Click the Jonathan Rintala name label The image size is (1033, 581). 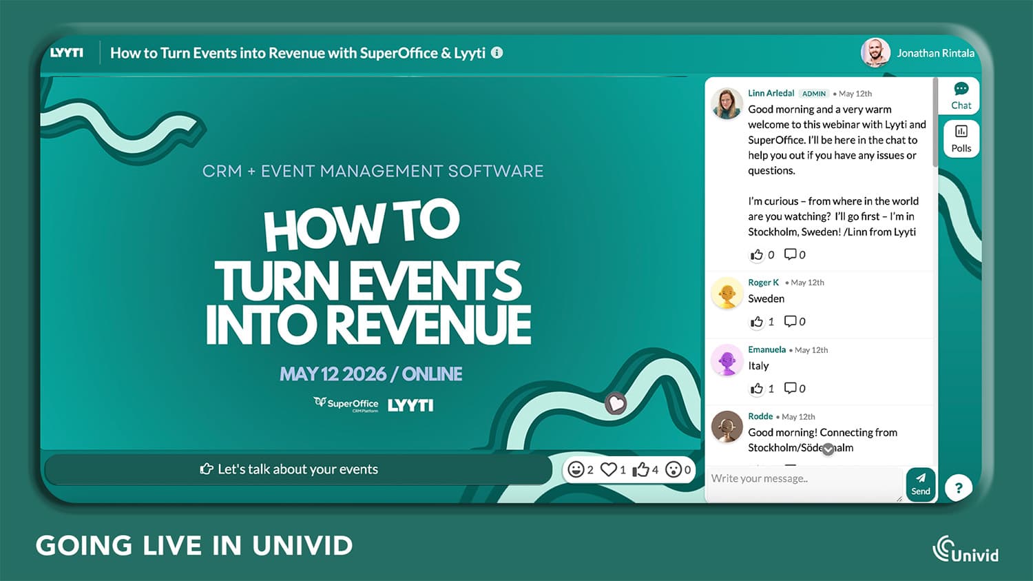point(935,53)
